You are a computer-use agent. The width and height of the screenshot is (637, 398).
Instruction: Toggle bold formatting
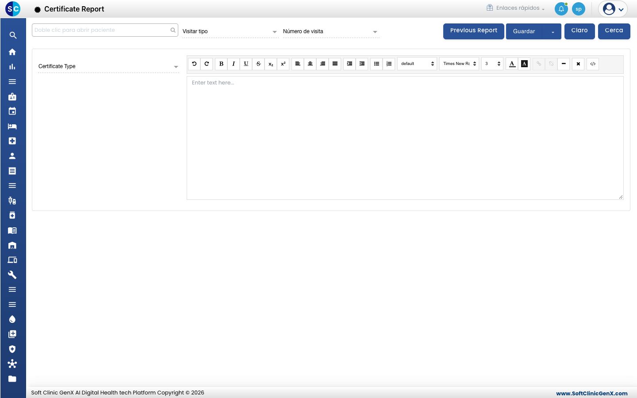pos(221,64)
